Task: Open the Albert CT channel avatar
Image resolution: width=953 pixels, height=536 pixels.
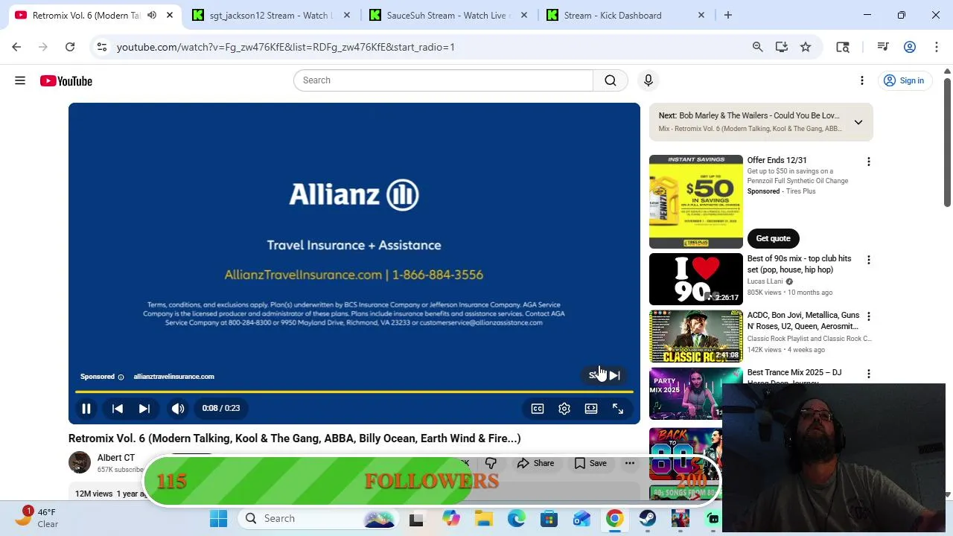Action: click(80, 462)
